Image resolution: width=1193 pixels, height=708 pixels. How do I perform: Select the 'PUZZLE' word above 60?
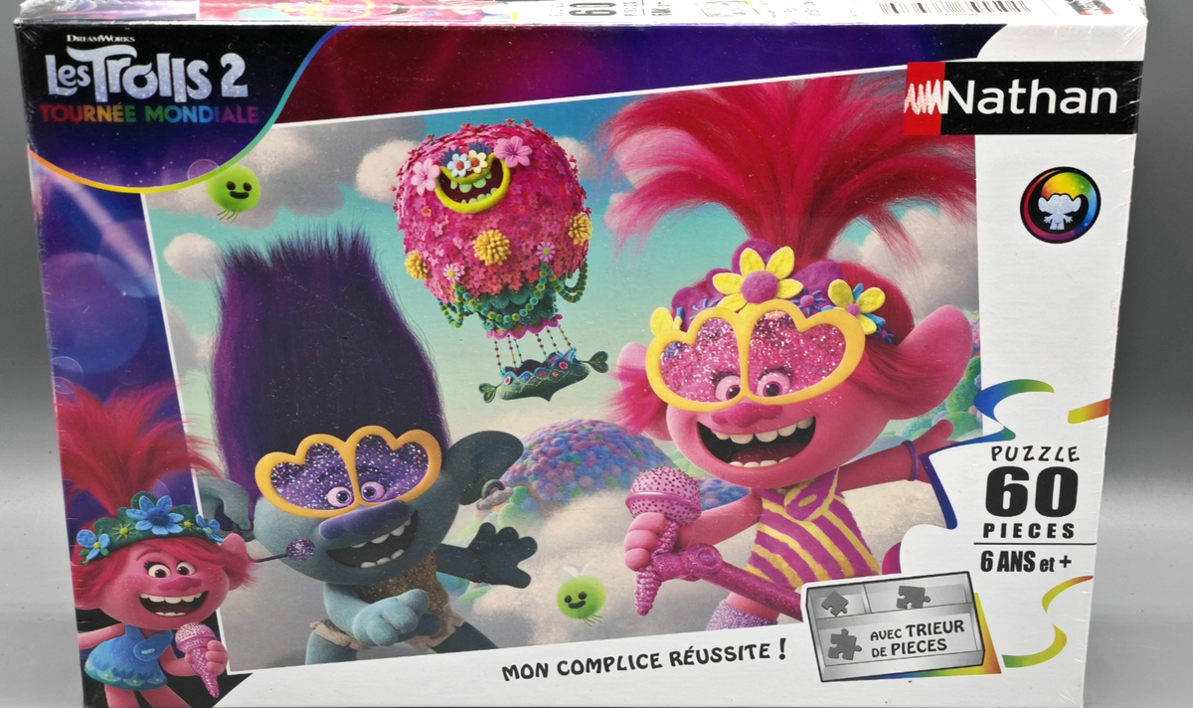tap(1034, 452)
